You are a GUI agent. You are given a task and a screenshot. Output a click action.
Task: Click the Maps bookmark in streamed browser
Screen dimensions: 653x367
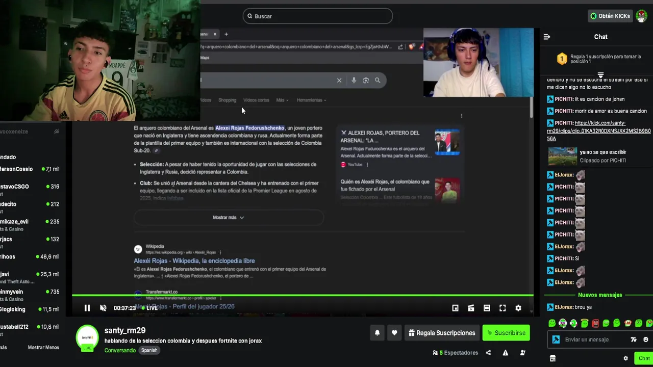(205, 58)
